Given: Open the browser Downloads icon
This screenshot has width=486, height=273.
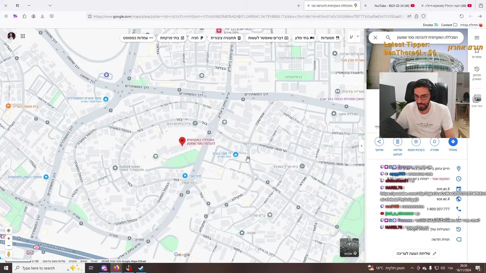Looking at the screenshot, I should 42,16.
